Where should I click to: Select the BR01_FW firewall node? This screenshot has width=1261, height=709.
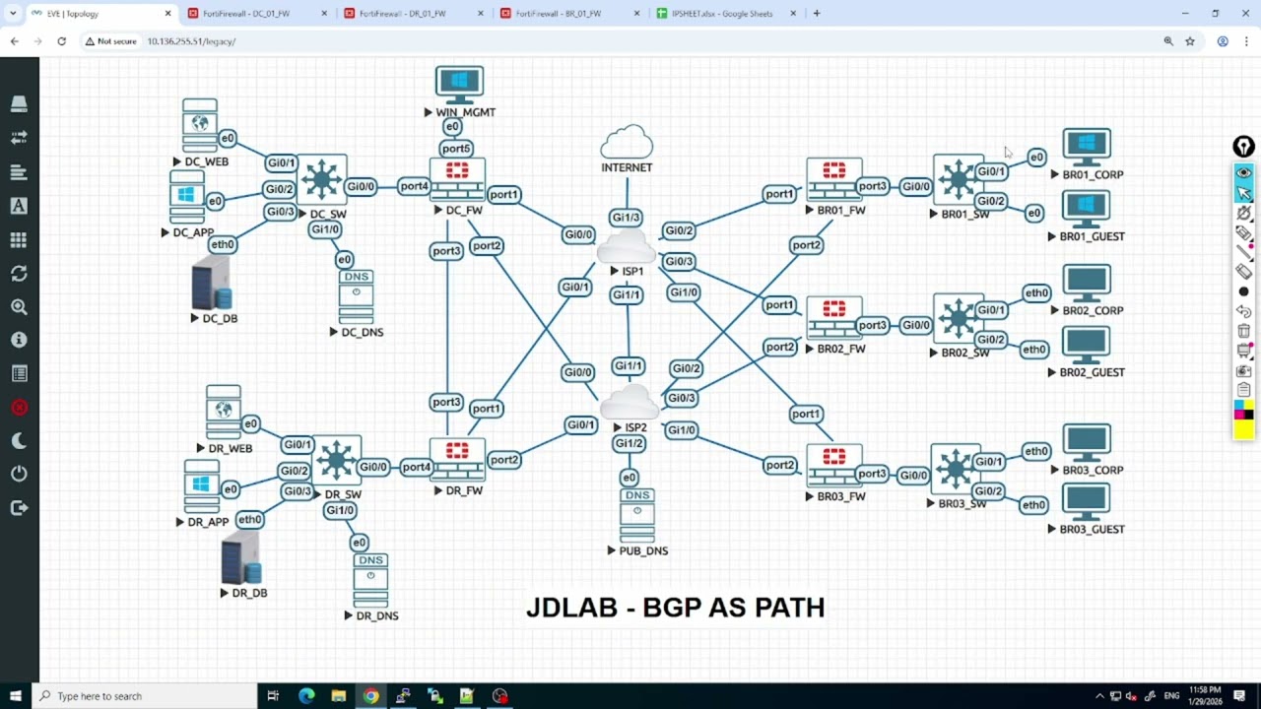click(x=834, y=179)
